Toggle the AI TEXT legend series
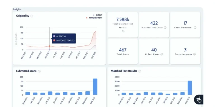This screenshot has height=107, width=215. (x=98, y=15)
